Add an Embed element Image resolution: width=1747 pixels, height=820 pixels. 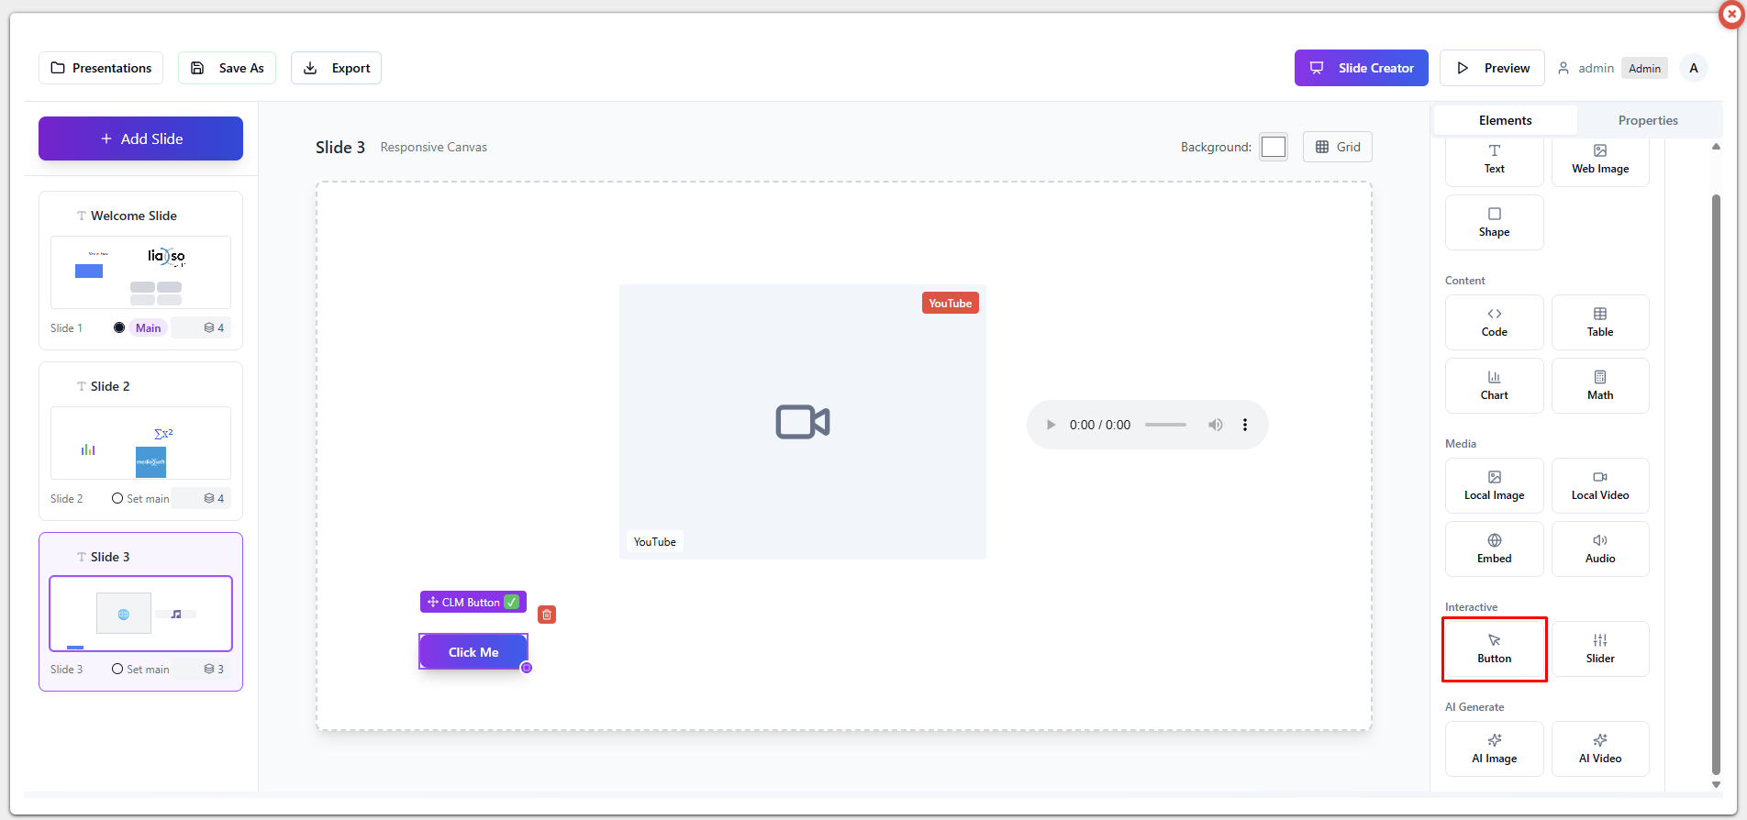pos(1494,549)
